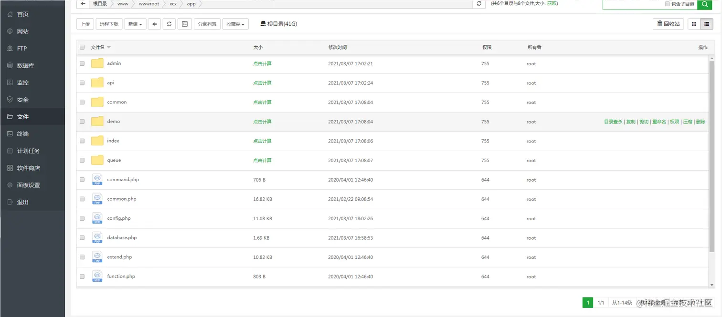This screenshot has width=722, height=317.
Task: Open the 监控 sidebar item
Action: (32, 83)
